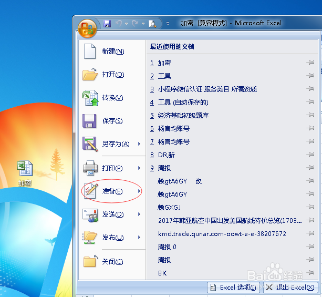Image resolution: width=322 pixels, height=297 pixels.
Task: Select 发送(D) menu item
Action: coord(112,214)
